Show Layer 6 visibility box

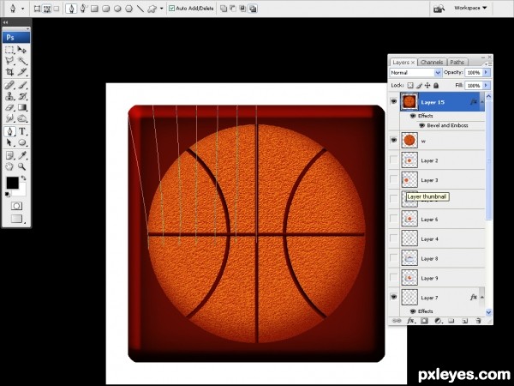coord(394,219)
